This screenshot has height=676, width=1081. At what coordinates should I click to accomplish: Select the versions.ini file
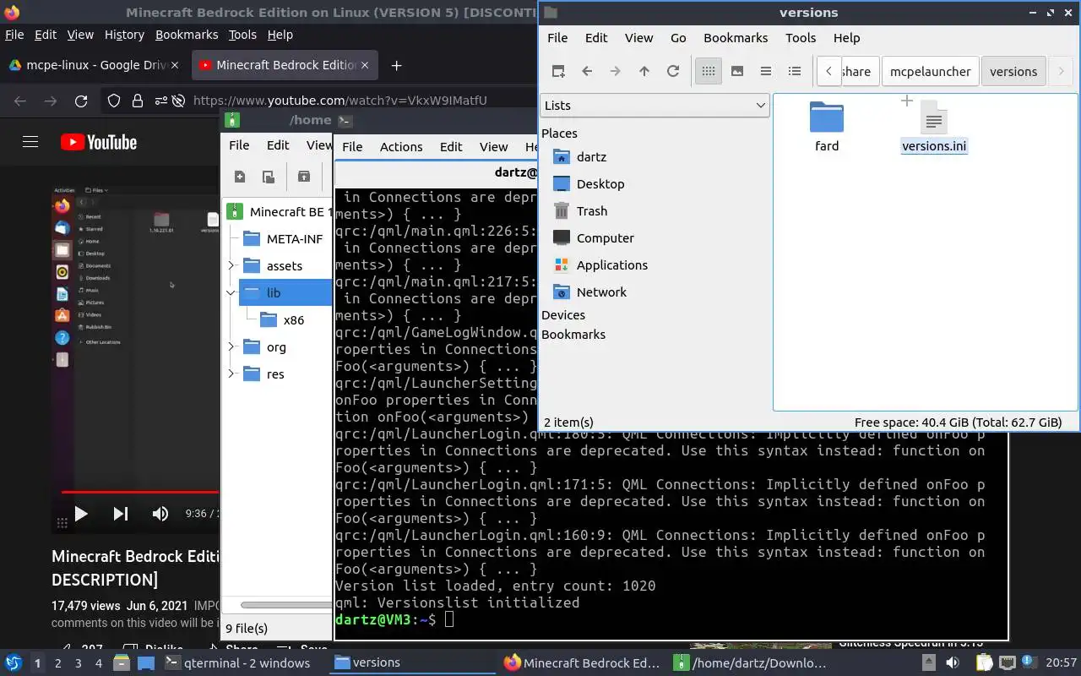click(933, 127)
